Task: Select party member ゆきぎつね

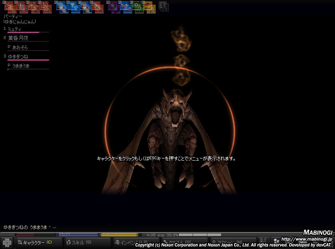Action: [x=18, y=57]
